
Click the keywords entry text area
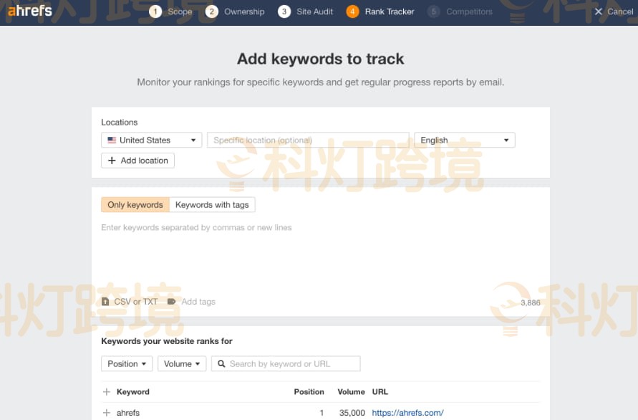[x=320, y=254]
